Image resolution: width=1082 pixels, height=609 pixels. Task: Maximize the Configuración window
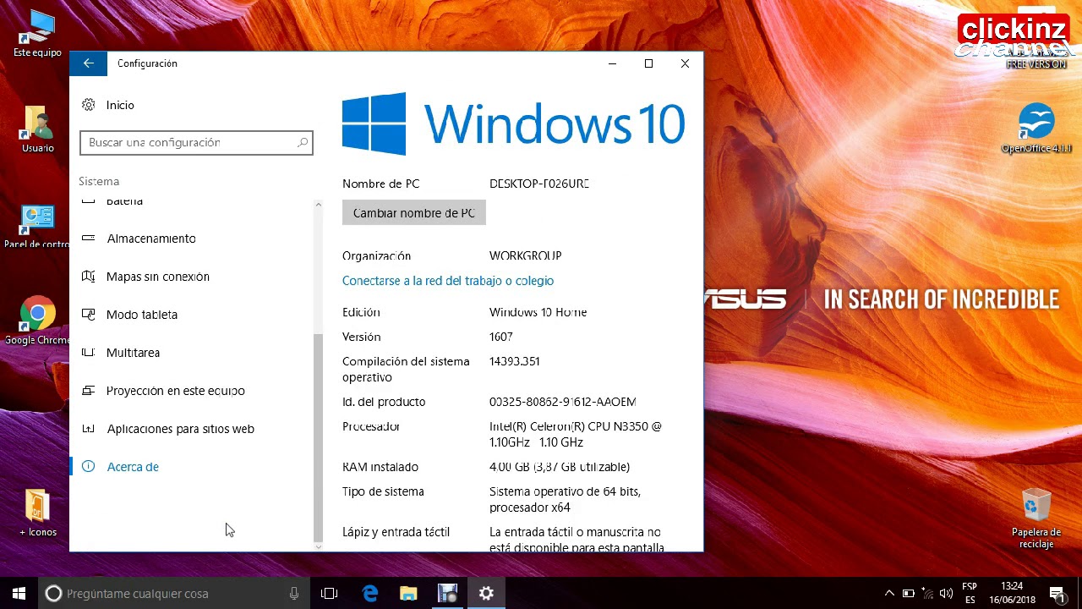click(x=648, y=63)
